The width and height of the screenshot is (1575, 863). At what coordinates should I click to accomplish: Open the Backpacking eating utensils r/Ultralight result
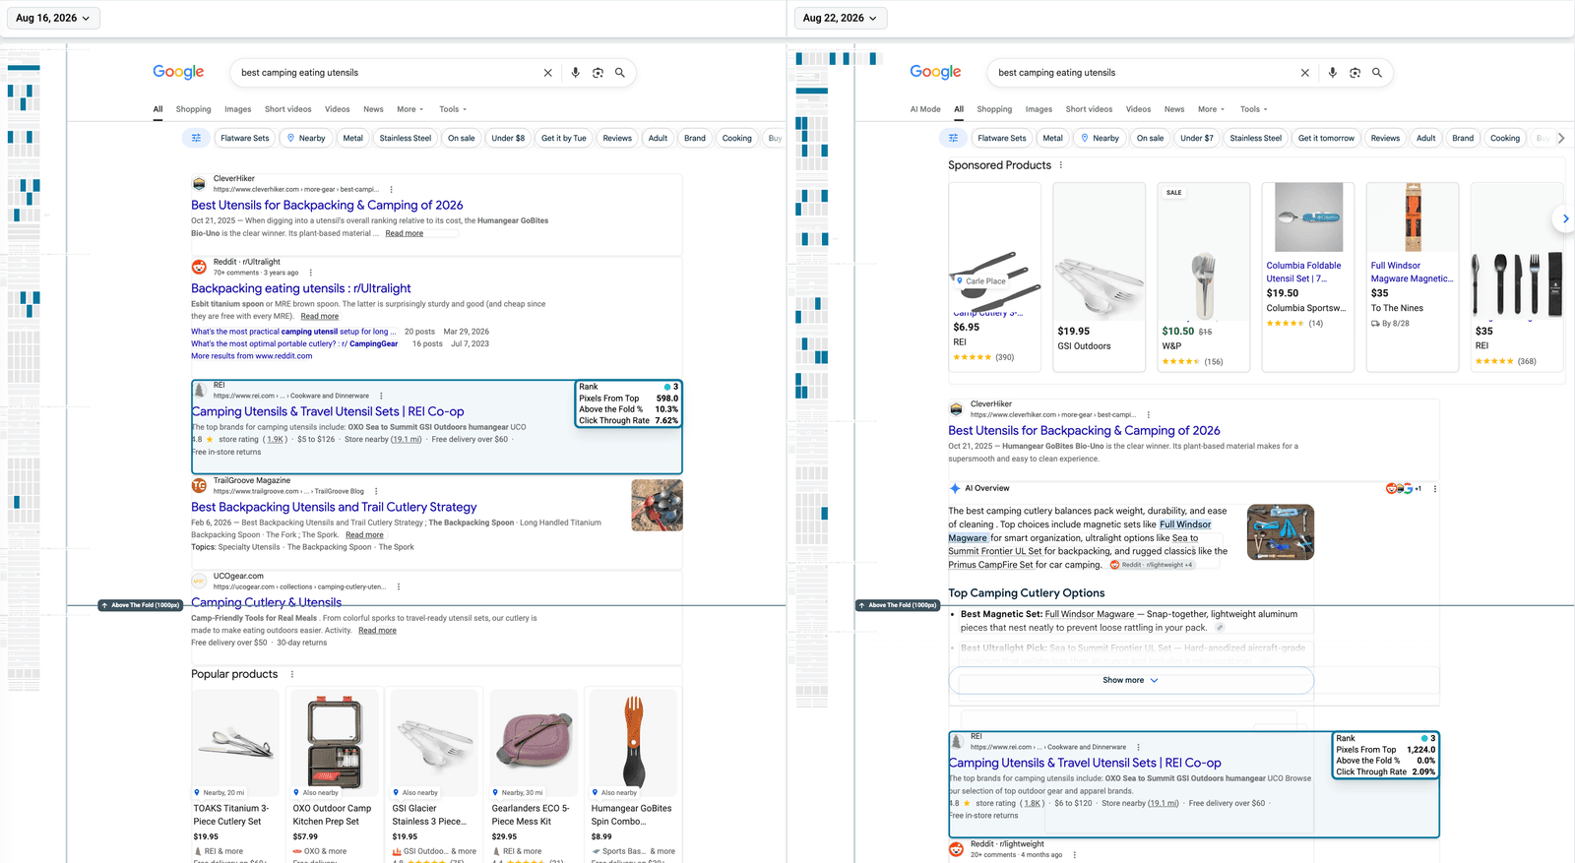pyautogui.click(x=301, y=288)
